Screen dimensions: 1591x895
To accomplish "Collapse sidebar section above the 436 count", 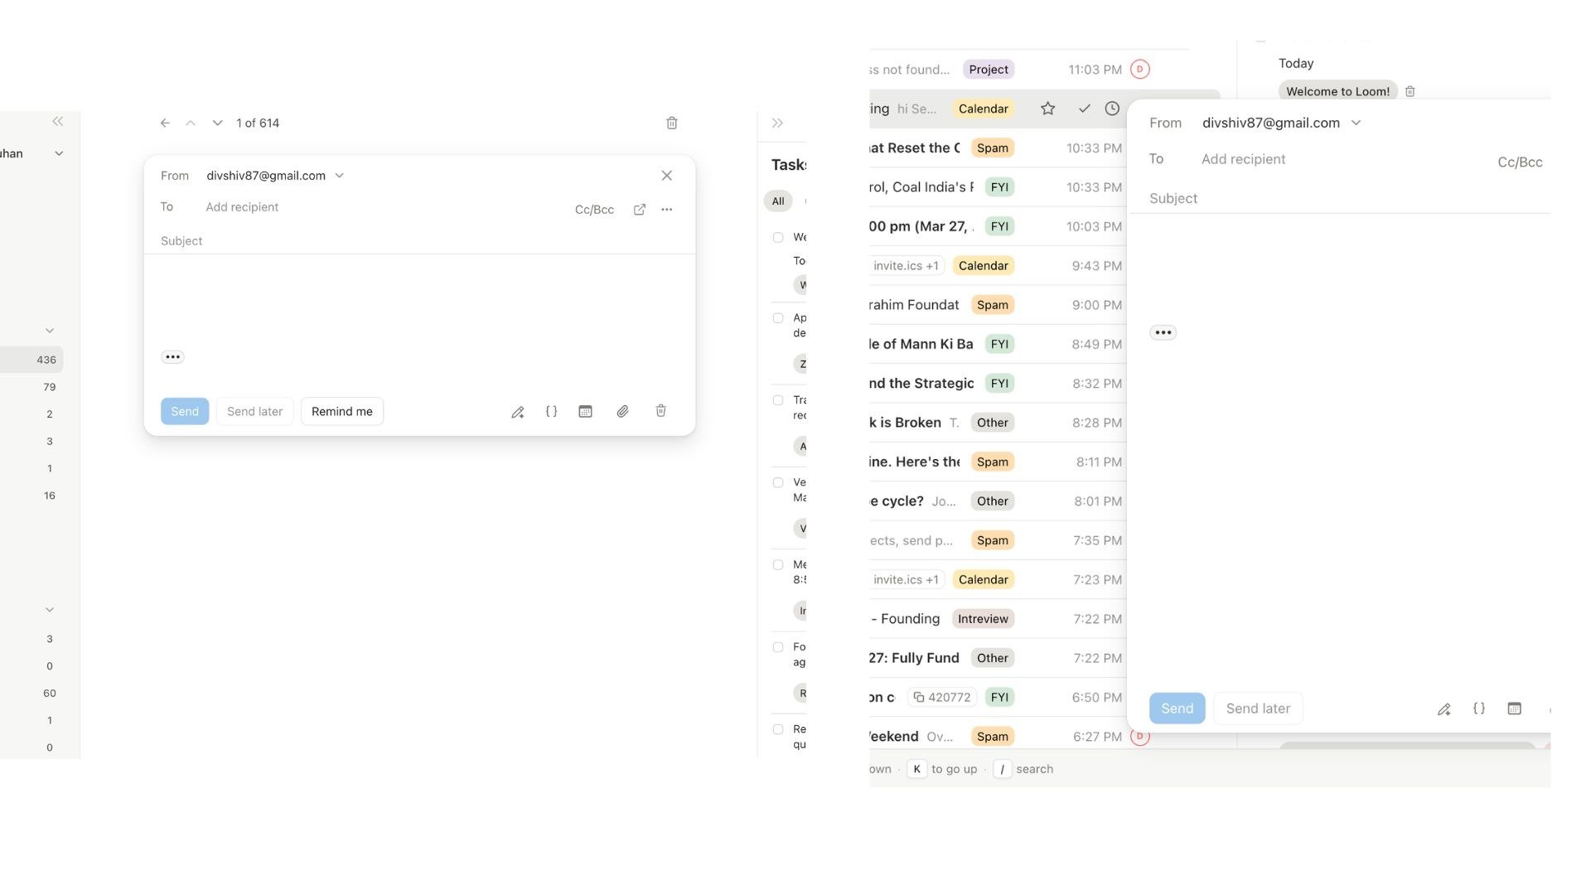I will coord(50,331).
